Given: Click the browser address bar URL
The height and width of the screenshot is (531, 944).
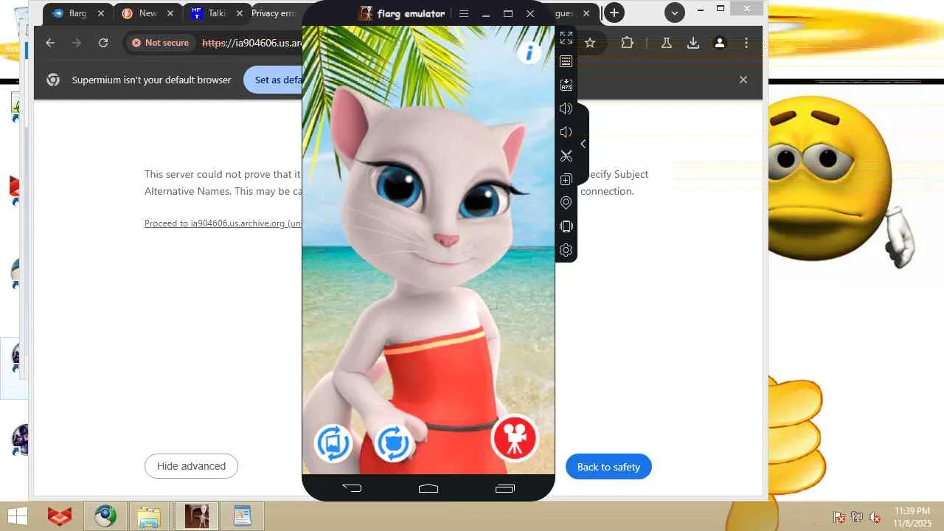Looking at the screenshot, I should 251,43.
